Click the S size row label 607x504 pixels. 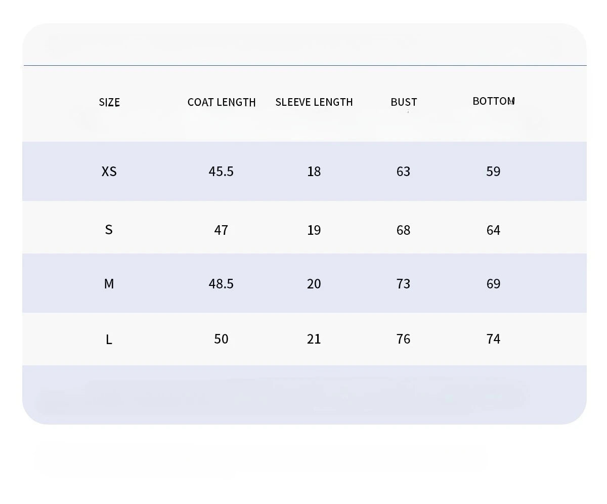click(109, 230)
